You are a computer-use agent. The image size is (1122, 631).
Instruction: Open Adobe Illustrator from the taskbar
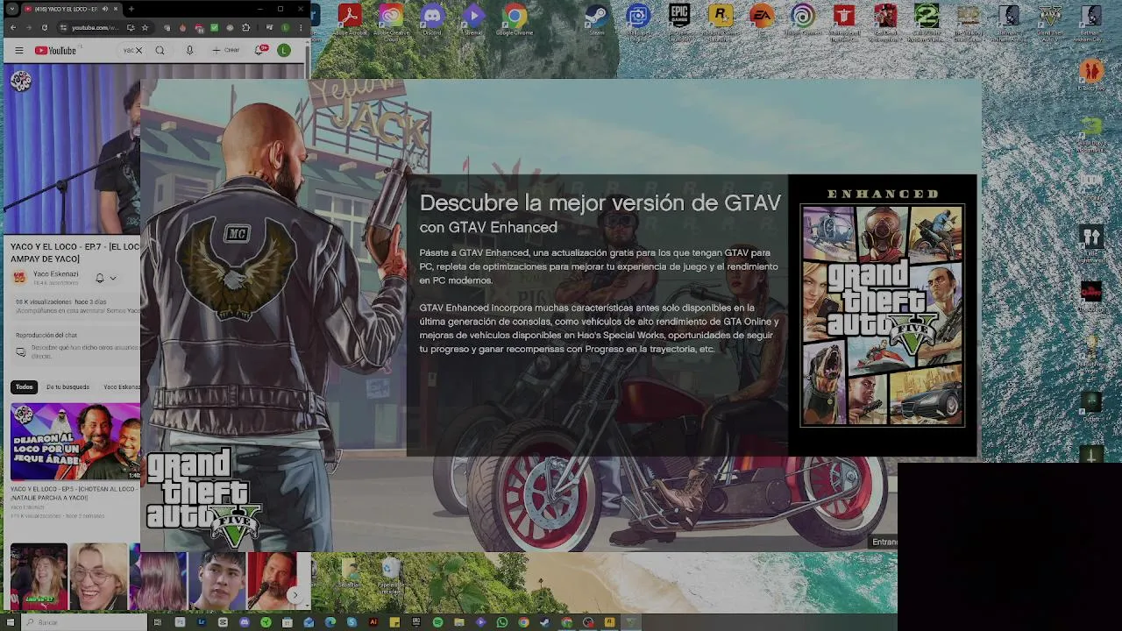[x=373, y=622]
